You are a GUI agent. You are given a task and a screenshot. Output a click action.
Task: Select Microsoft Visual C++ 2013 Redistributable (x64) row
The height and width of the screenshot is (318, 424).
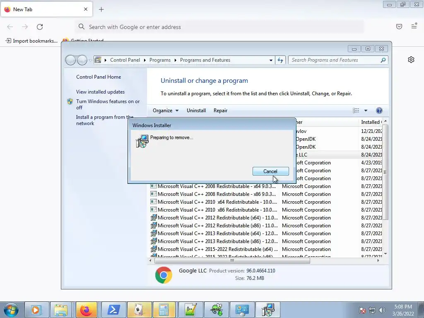pos(266,234)
